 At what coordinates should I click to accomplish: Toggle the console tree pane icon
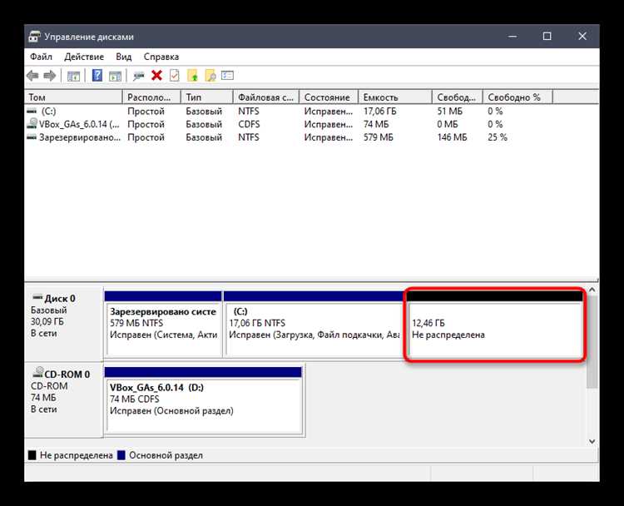pyautogui.click(x=73, y=76)
